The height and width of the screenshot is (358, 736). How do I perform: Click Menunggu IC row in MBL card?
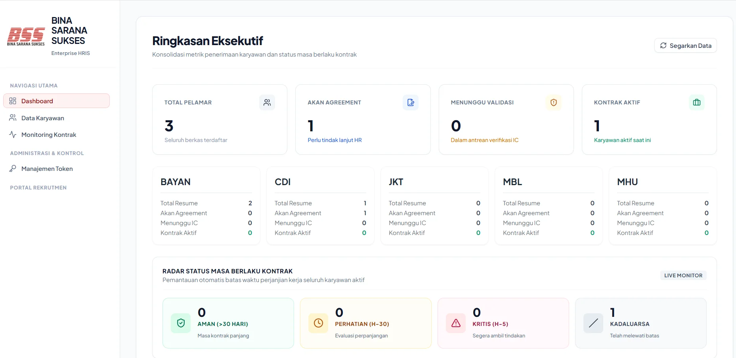pyautogui.click(x=549, y=223)
